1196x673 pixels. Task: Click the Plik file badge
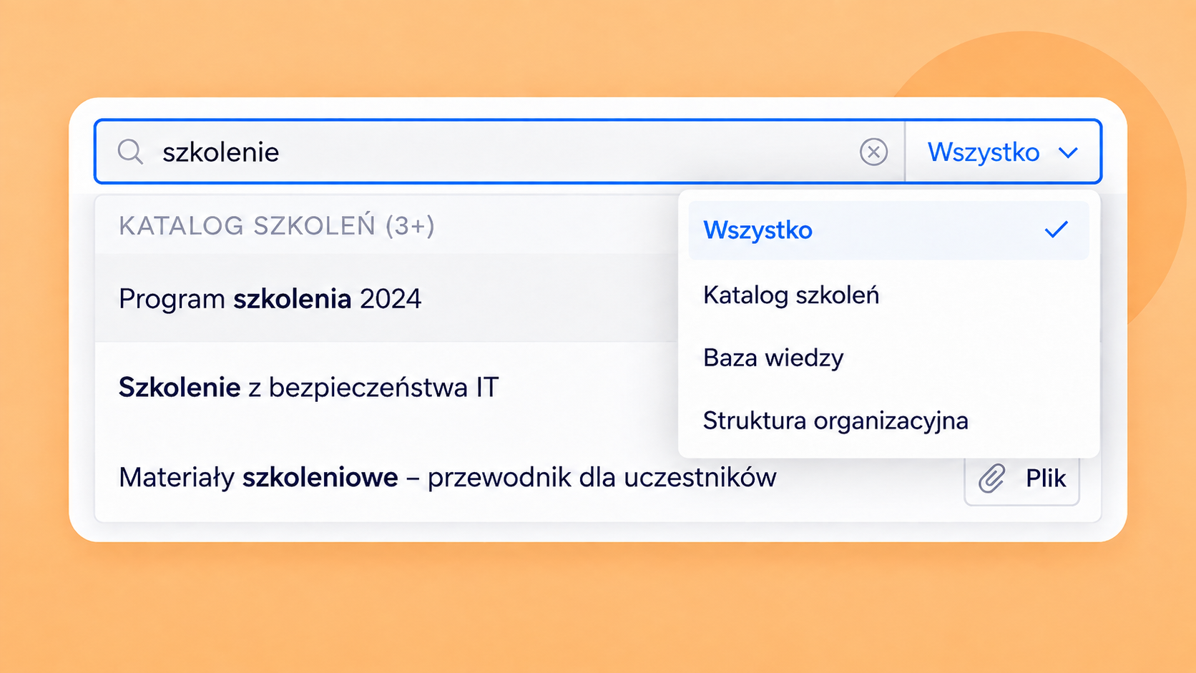pos(1021,478)
